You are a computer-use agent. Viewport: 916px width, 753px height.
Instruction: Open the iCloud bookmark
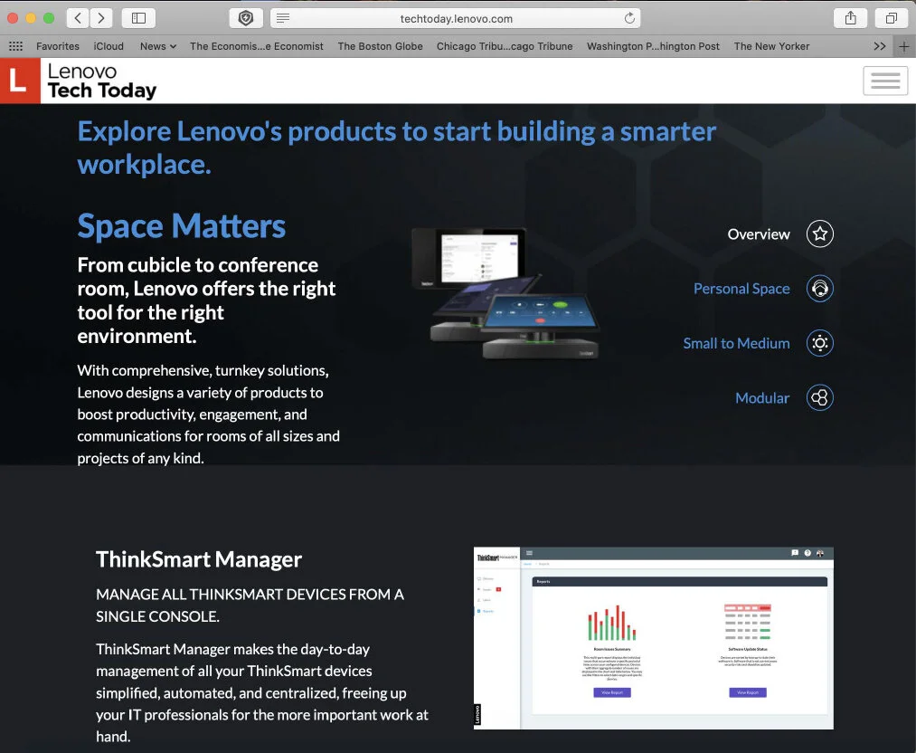(109, 46)
